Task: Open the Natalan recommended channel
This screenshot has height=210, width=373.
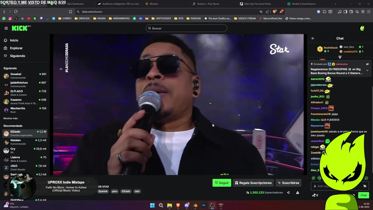Action: pos(25,142)
